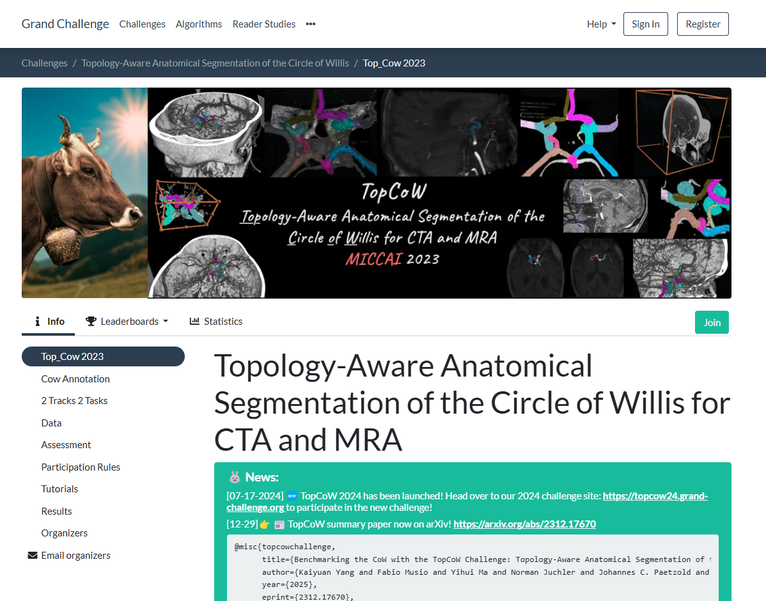The height and width of the screenshot is (601, 766).
Task: Click the Register button
Action: [x=703, y=24]
